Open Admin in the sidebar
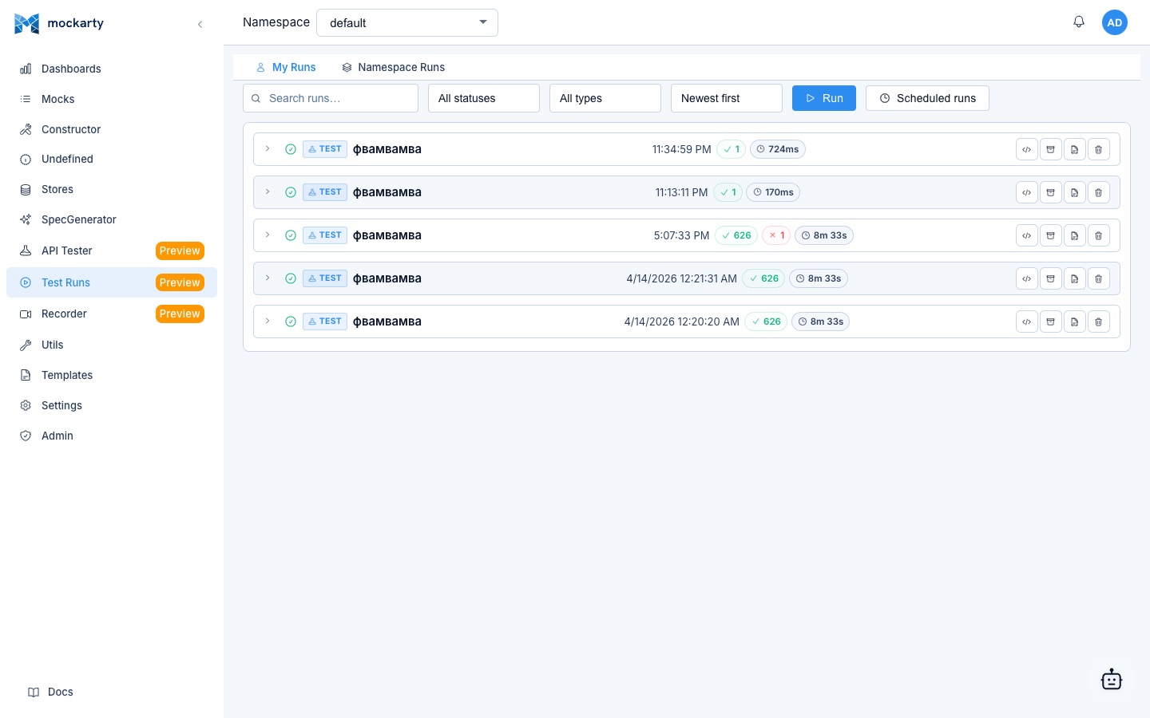This screenshot has height=718, width=1150. [112, 436]
